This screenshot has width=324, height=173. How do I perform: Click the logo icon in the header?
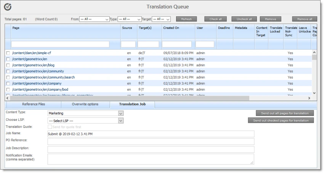click(x=8, y=7)
